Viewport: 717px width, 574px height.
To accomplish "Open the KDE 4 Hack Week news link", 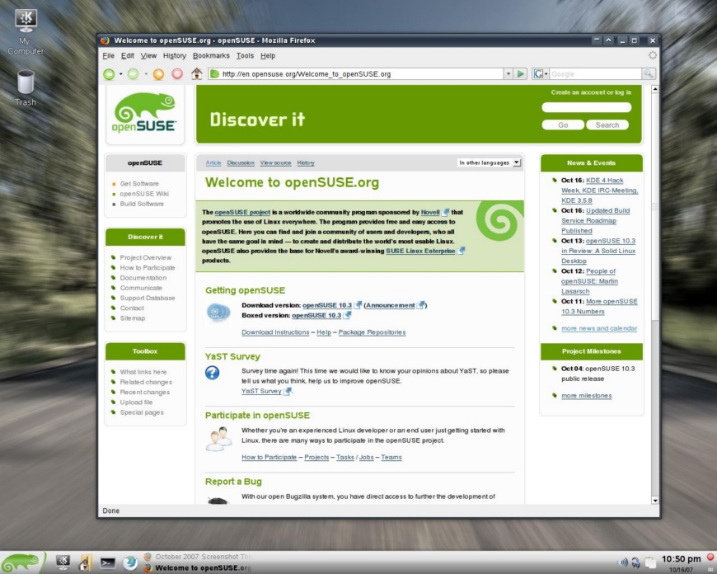I will pyautogui.click(x=599, y=191).
